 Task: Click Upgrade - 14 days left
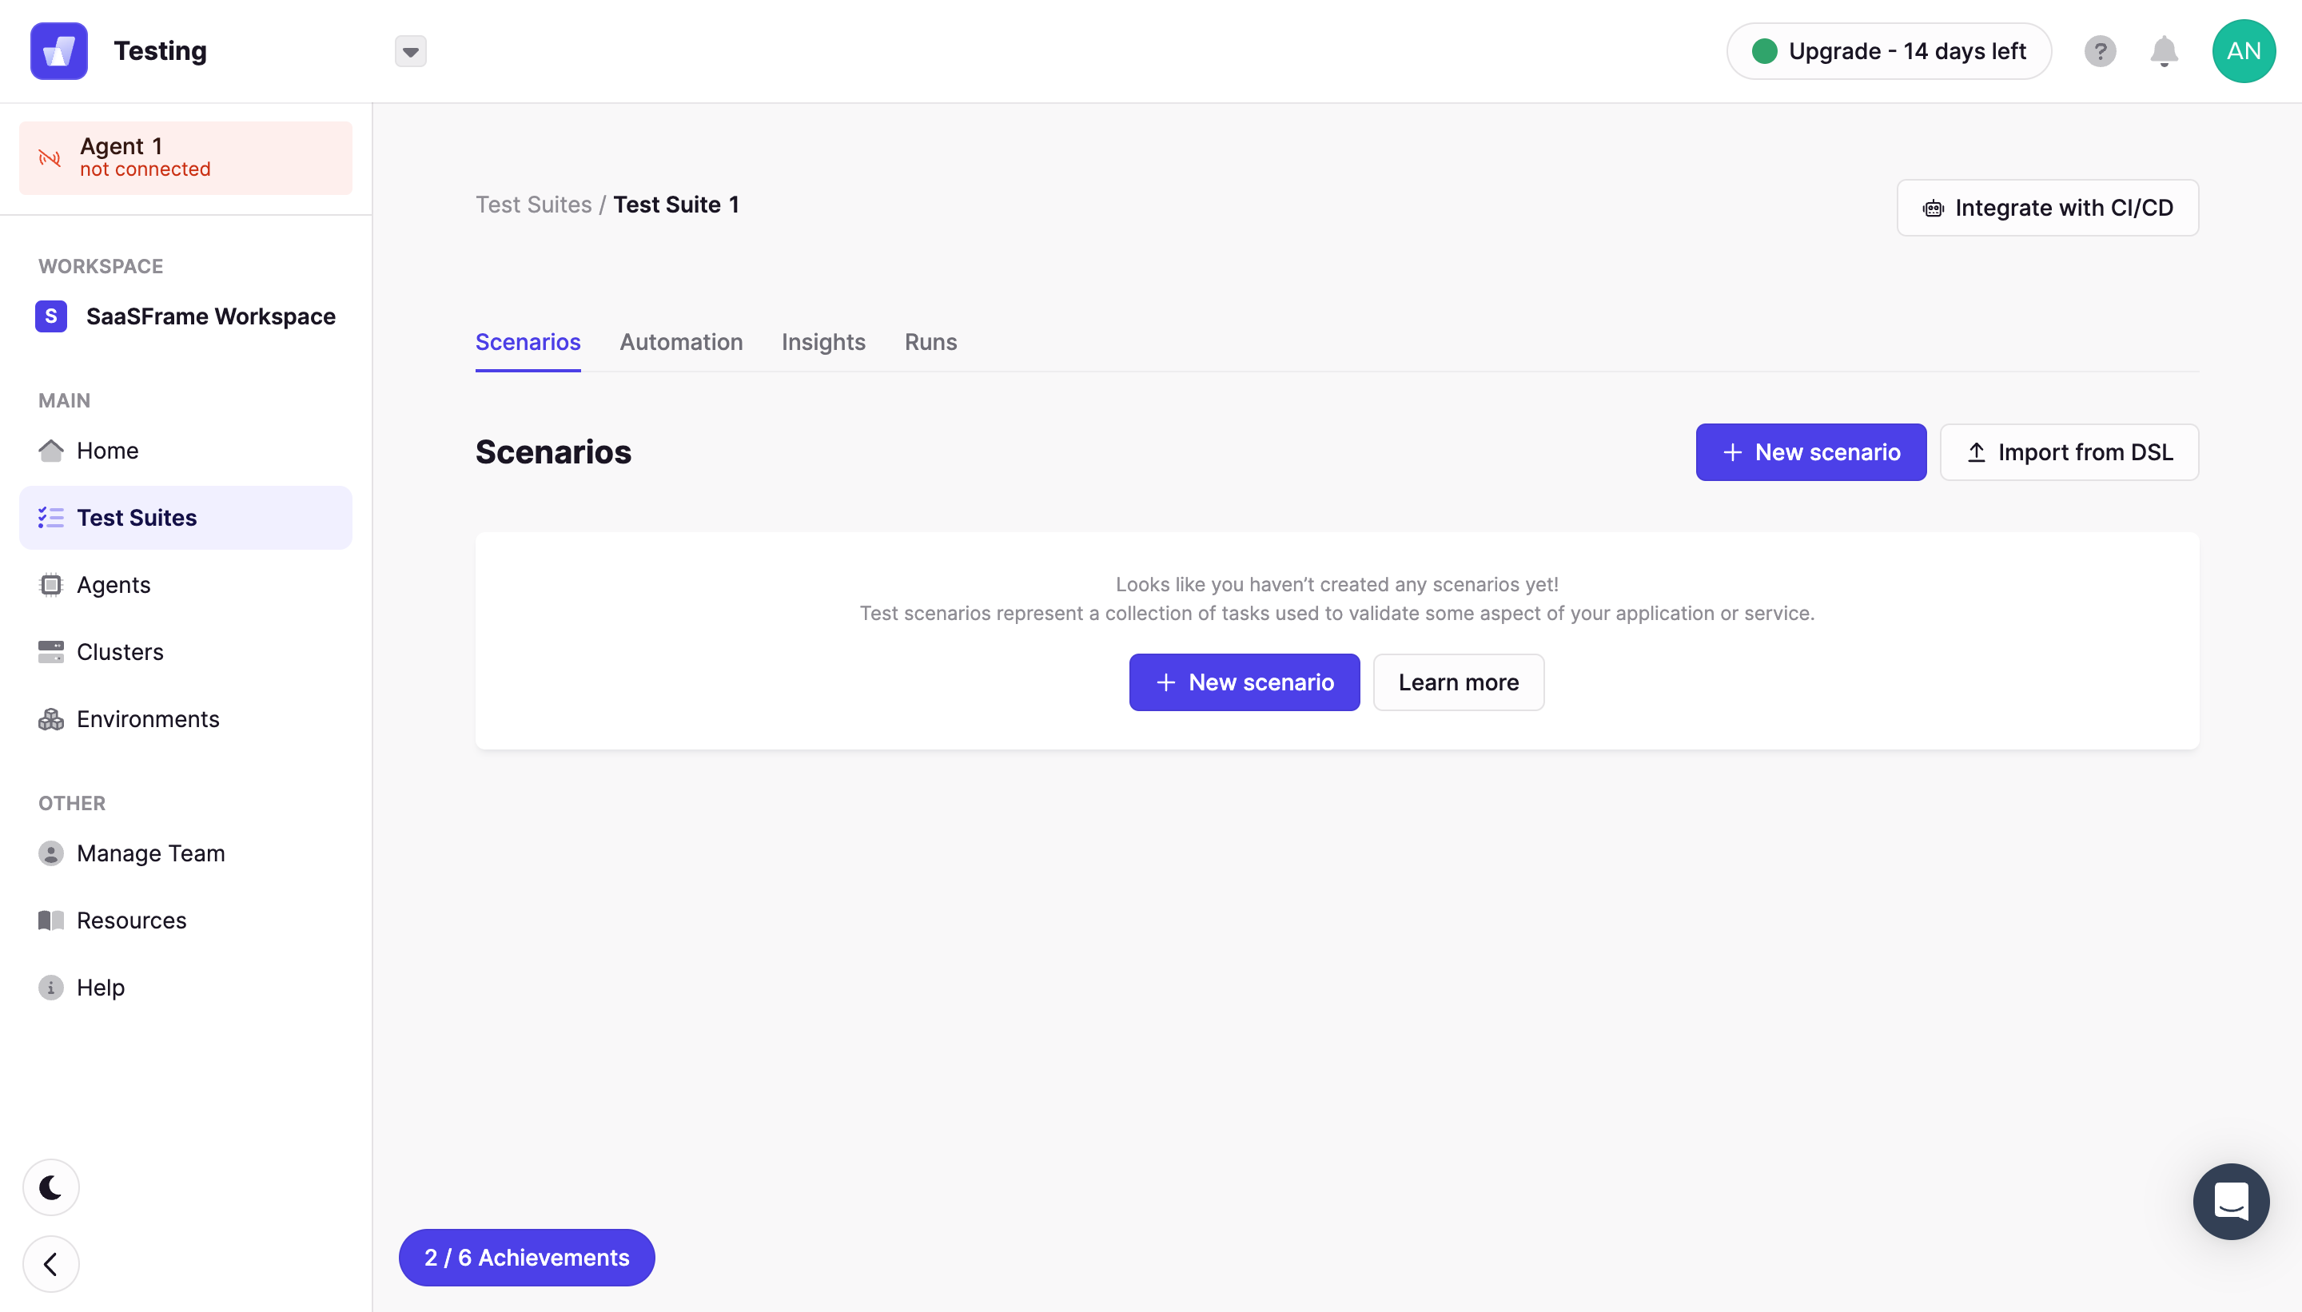point(1890,51)
